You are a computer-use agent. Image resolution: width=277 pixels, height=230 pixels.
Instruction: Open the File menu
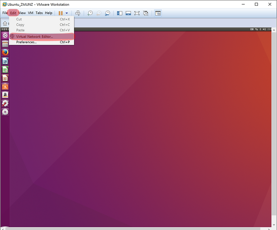pyautogui.click(x=5, y=13)
